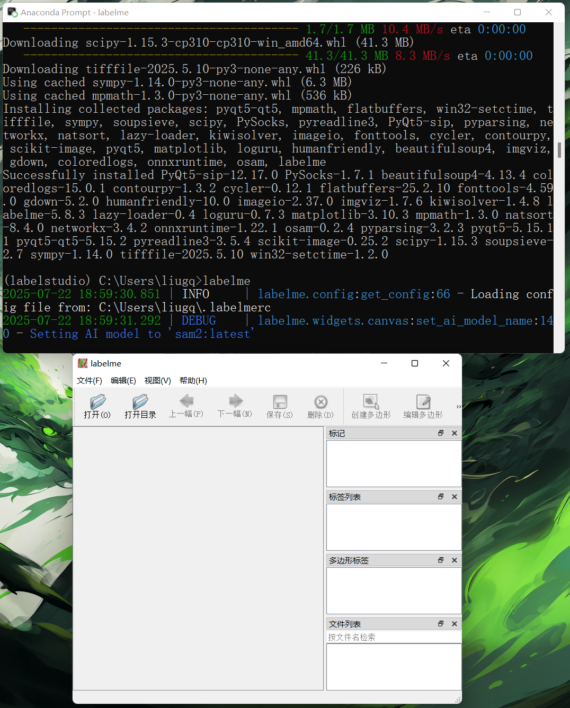Click the '标记' panel title
This screenshot has width=570, height=708.
337,433
